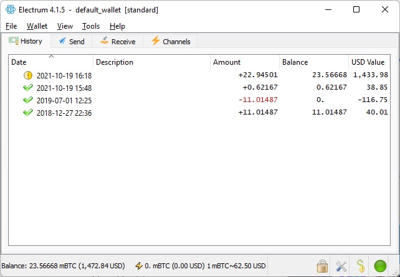Maximize the Electrum window

point(356,10)
